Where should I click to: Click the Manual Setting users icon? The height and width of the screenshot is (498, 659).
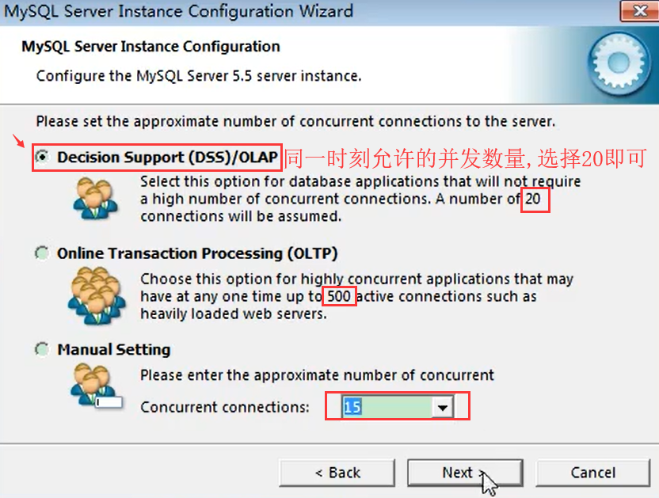pyautogui.click(x=97, y=386)
